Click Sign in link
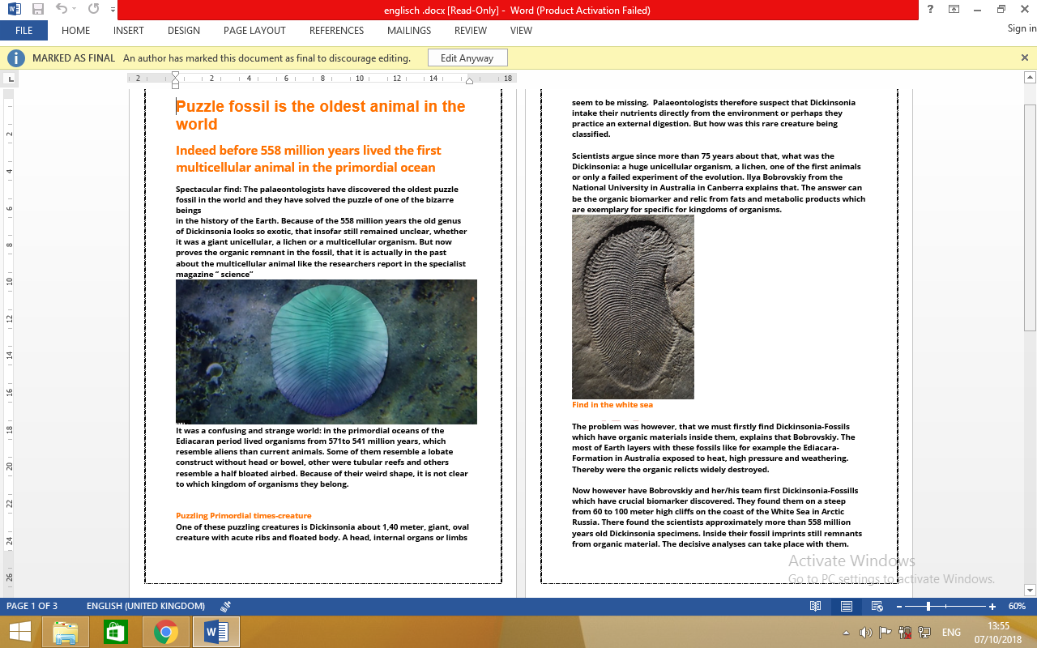The image size is (1037, 648). [x=1022, y=28]
